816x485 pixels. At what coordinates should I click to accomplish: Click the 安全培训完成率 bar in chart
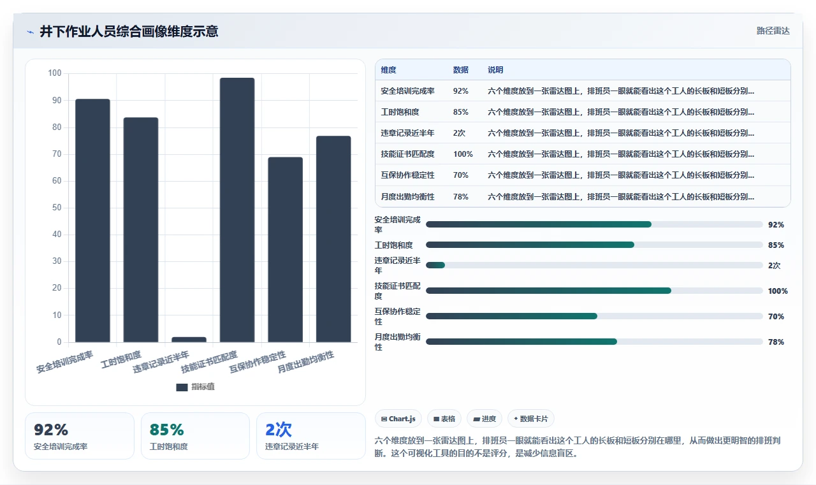coord(92,221)
